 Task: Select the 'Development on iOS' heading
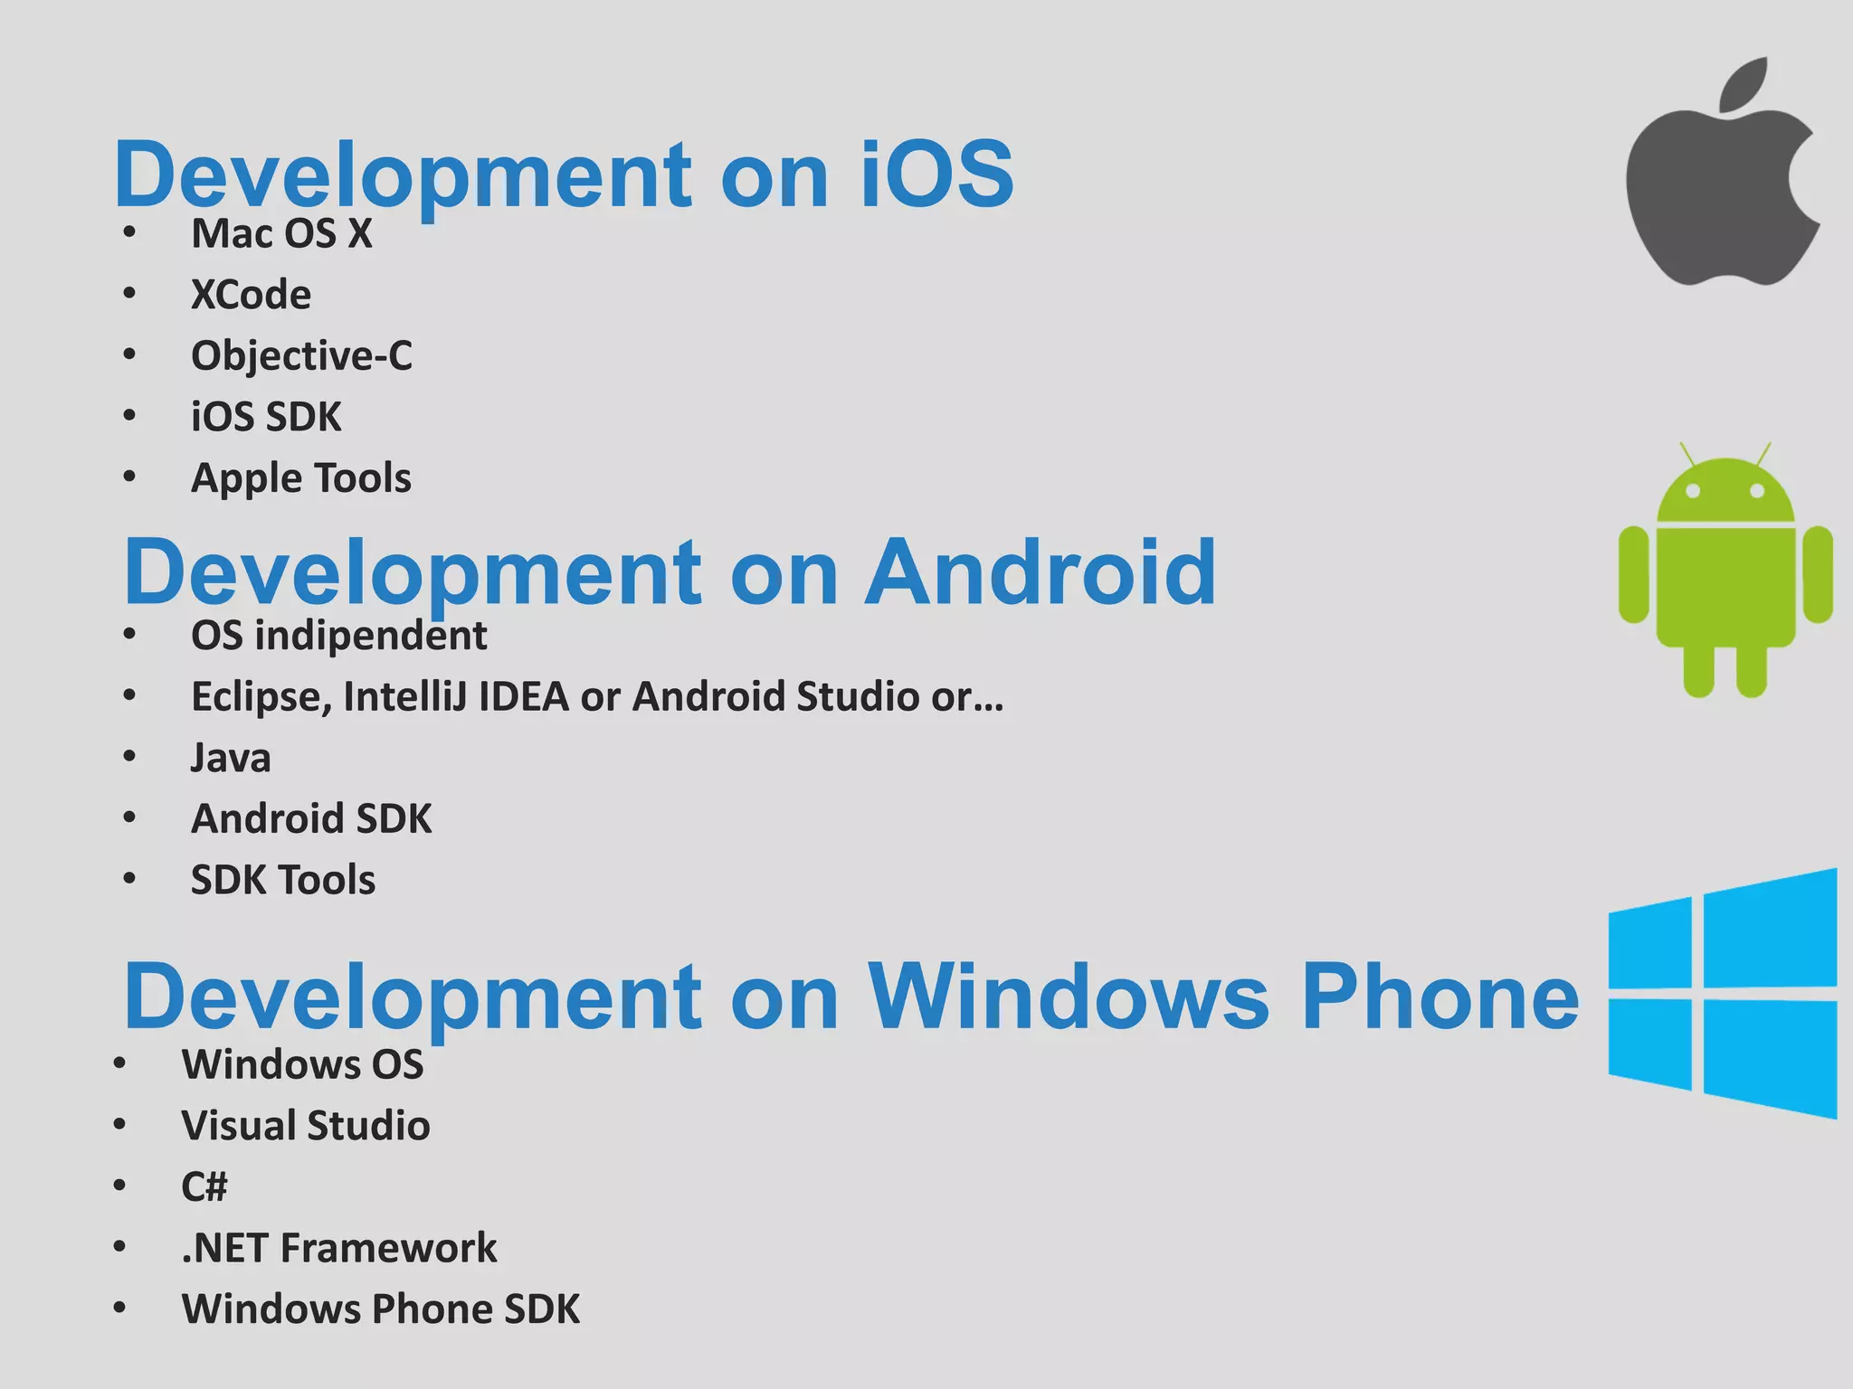563,174
